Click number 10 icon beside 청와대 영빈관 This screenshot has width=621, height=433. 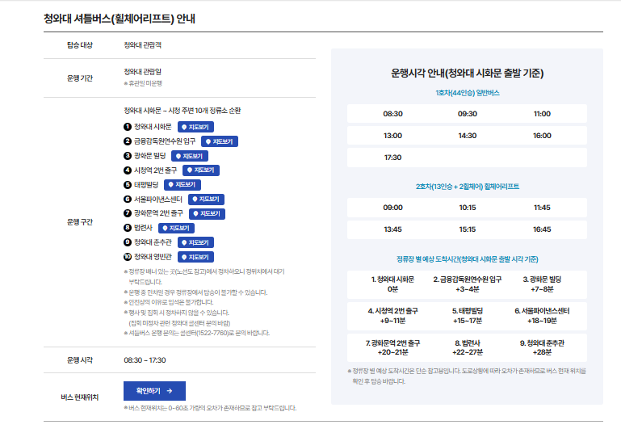[x=128, y=257]
